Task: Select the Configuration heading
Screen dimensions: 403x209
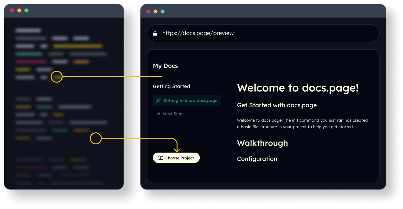Action: pyautogui.click(x=257, y=159)
